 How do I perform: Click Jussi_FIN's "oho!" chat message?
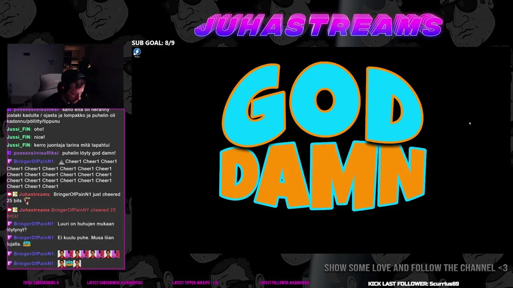[x=25, y=129]
